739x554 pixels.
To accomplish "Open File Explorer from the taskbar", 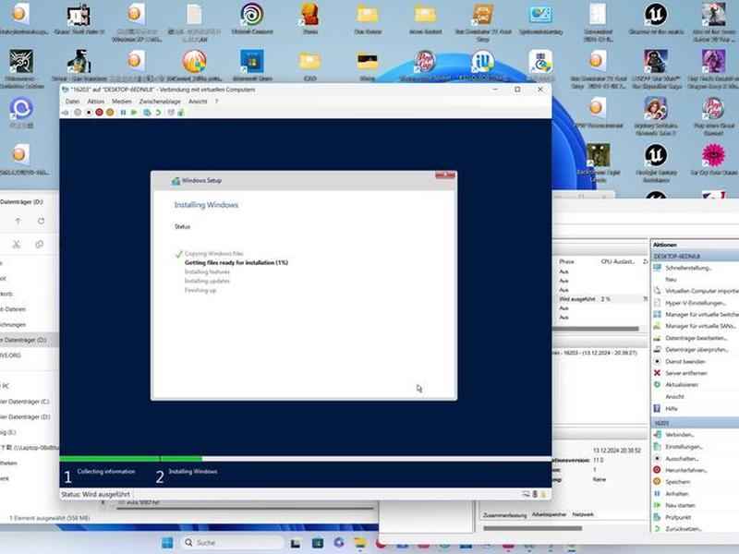I will click(360, 543).
